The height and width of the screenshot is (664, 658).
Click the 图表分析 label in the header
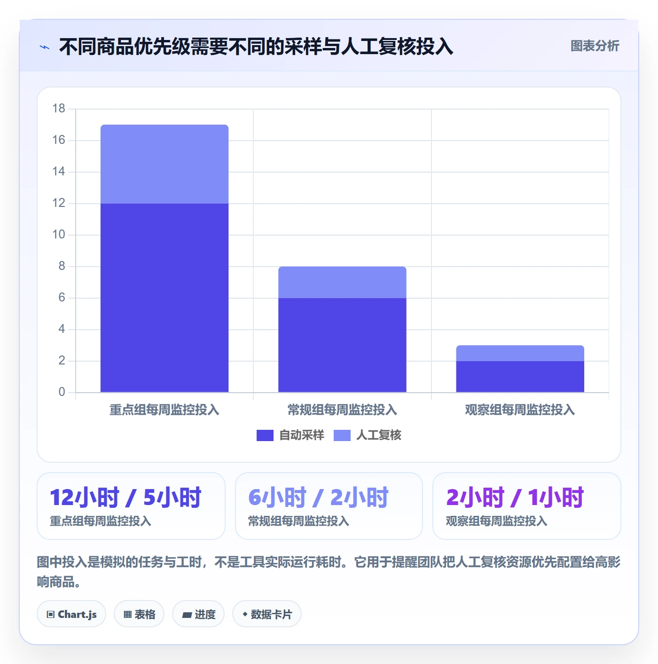point(595,46)
